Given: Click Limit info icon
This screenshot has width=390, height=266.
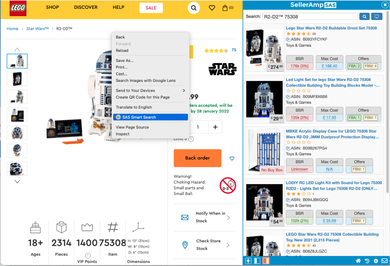Looking at the screenshot, I should click(191, 139).
